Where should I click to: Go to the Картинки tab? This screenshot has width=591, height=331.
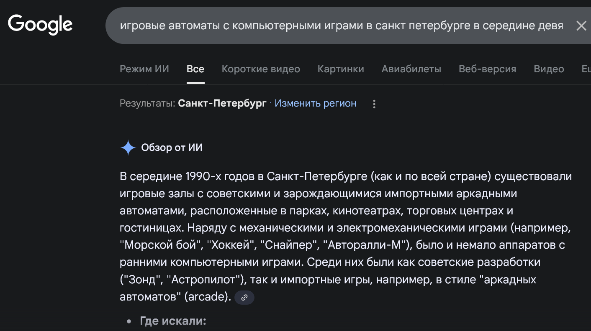click(x=341, y=69)
